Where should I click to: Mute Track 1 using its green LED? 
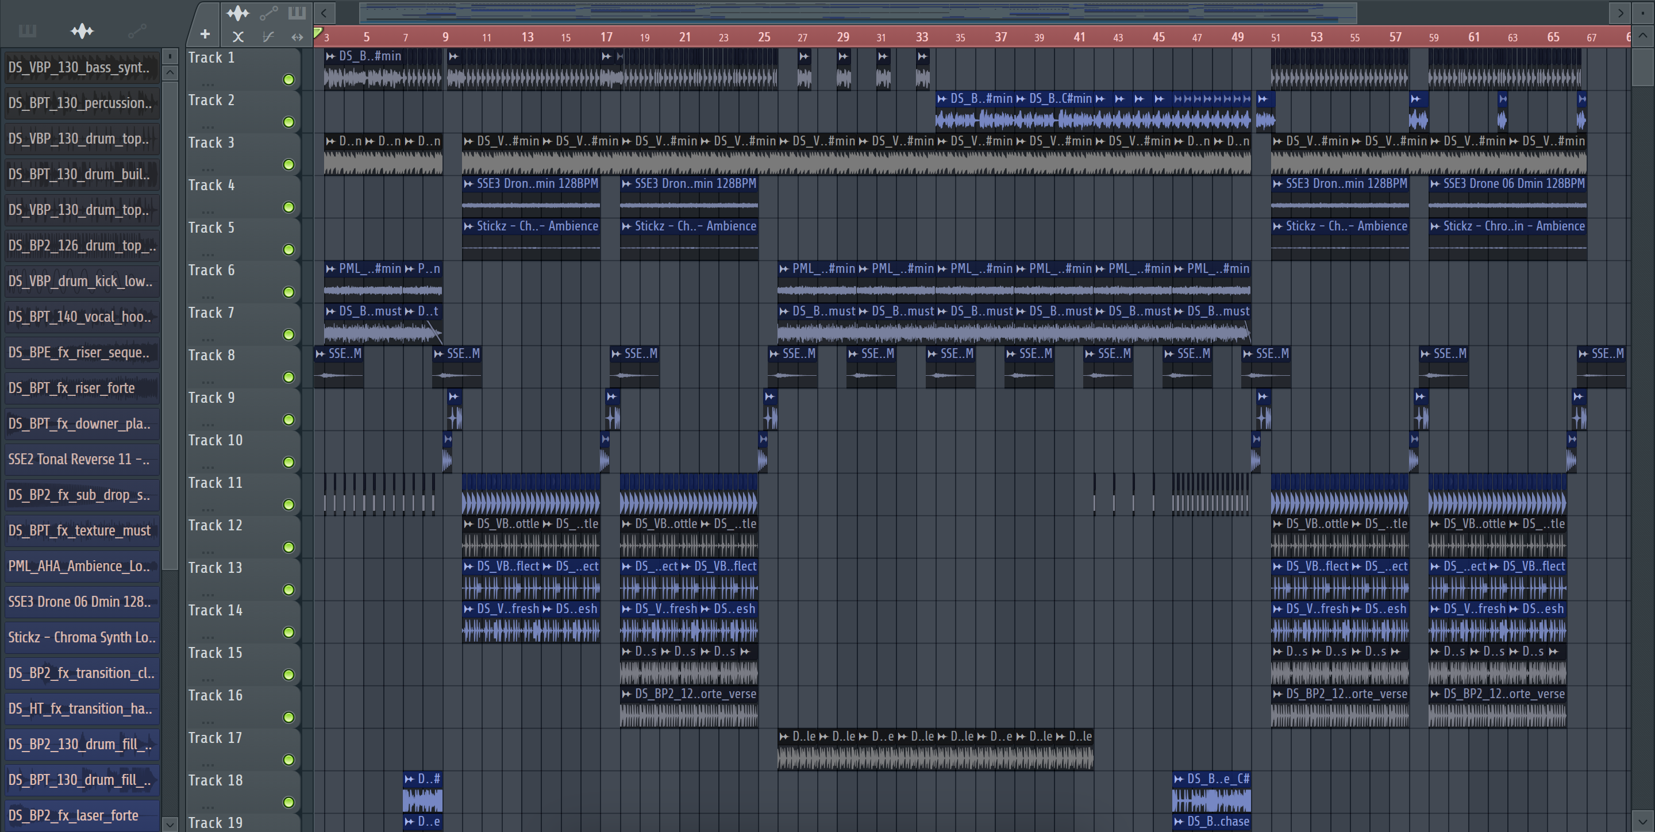tap(288, 80)
